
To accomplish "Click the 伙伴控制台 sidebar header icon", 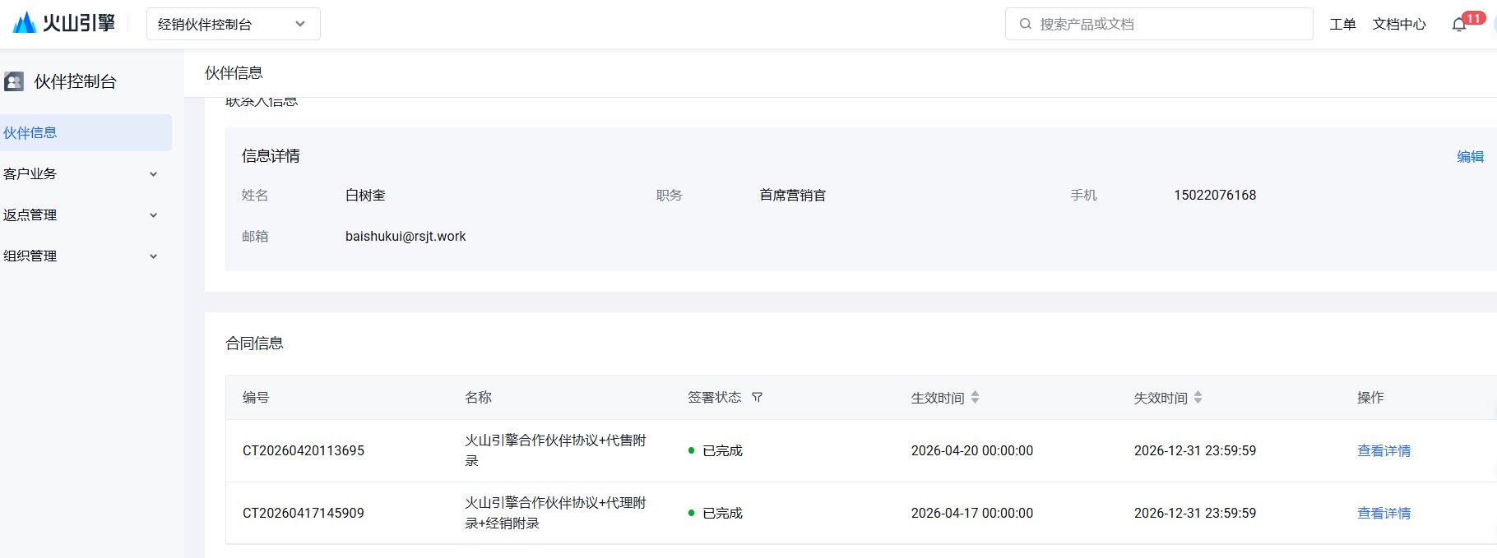I will pos(14,81).
